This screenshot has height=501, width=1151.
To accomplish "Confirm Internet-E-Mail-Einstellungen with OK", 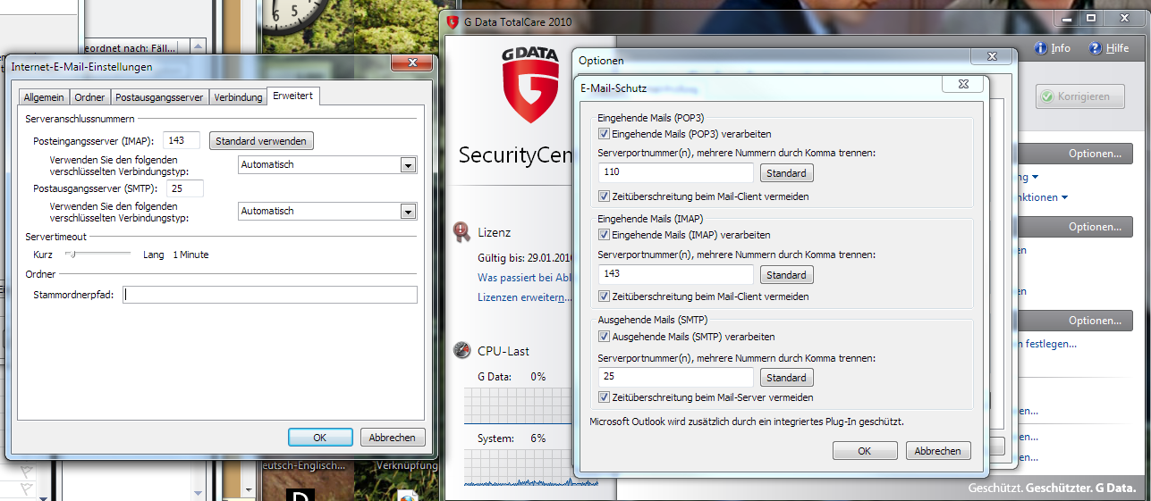I will 320,438.
